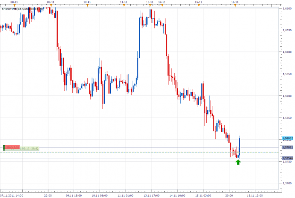Click the orange day marker under 08.11

[15, 6]
